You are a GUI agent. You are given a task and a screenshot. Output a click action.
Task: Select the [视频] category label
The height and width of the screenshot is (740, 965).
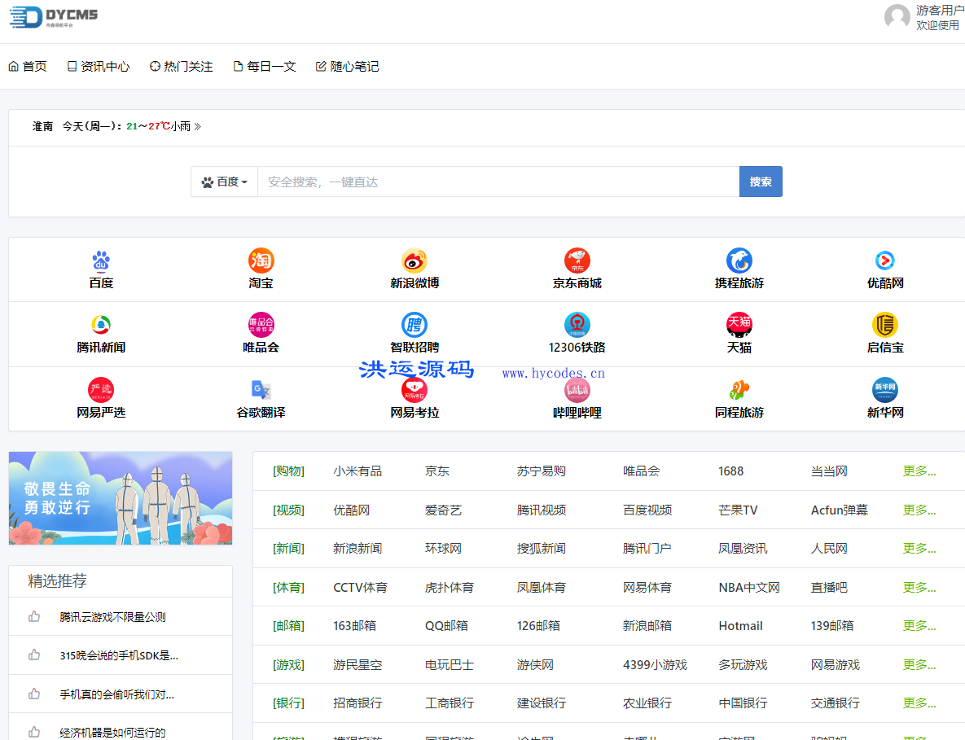click(x=288, y=510)
